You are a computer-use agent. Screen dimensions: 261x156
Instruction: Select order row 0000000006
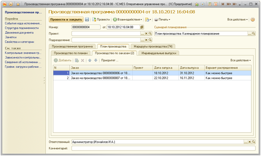pyautogui.click(x=152, y=73)
